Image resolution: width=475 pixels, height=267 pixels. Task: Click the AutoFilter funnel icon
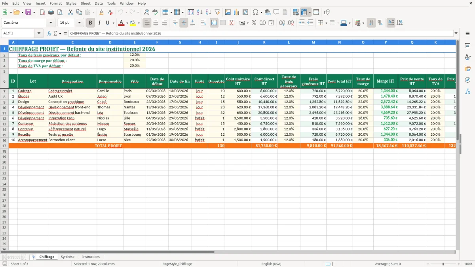pyautogui.click(x=217, y=12)
